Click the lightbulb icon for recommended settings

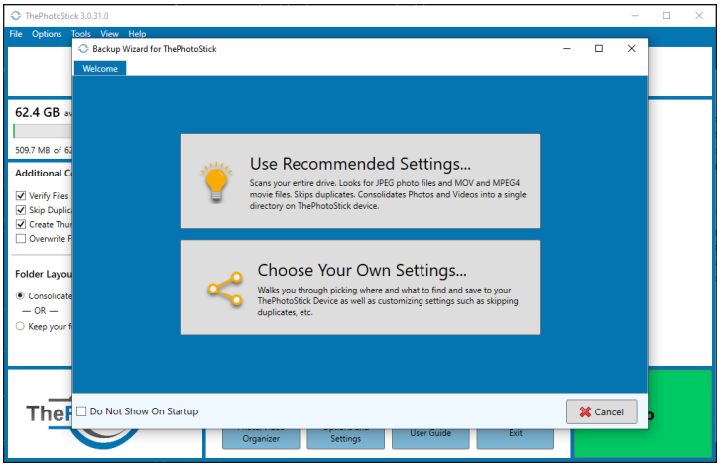tap(216, 182)
